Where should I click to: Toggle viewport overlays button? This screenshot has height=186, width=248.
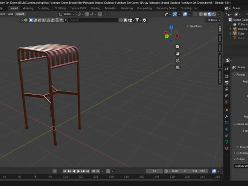point(185,14)
